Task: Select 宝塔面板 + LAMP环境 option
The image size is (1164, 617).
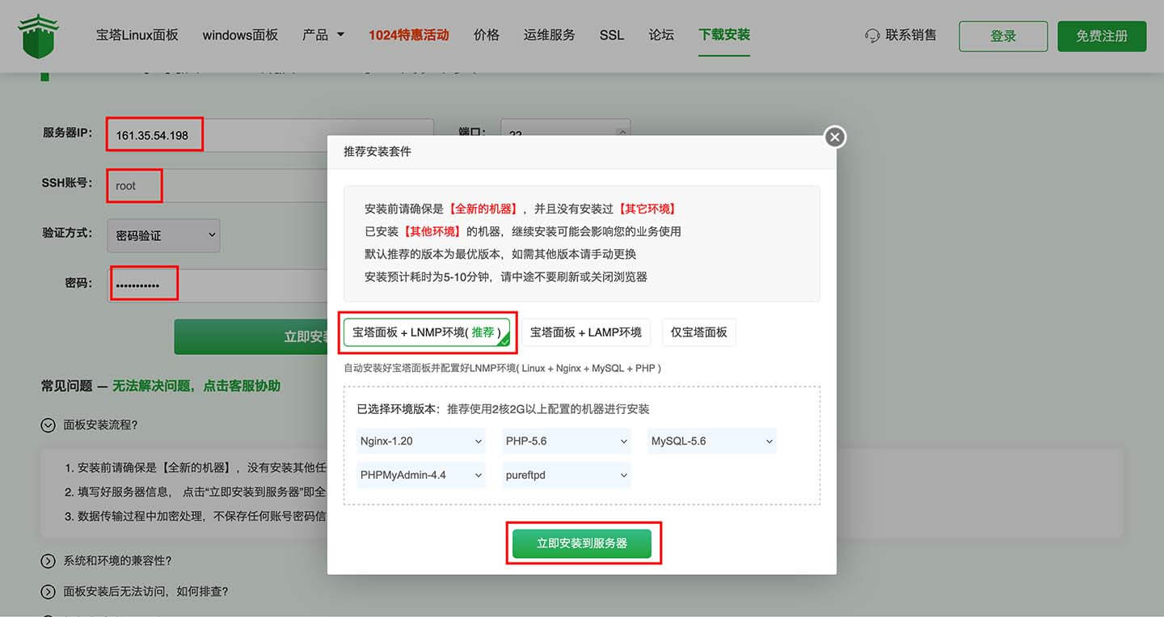Action: pyautogui.click(x=586, y=332)
